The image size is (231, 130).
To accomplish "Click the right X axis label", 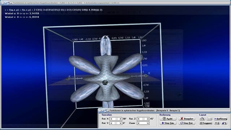I will coord(149,73).
